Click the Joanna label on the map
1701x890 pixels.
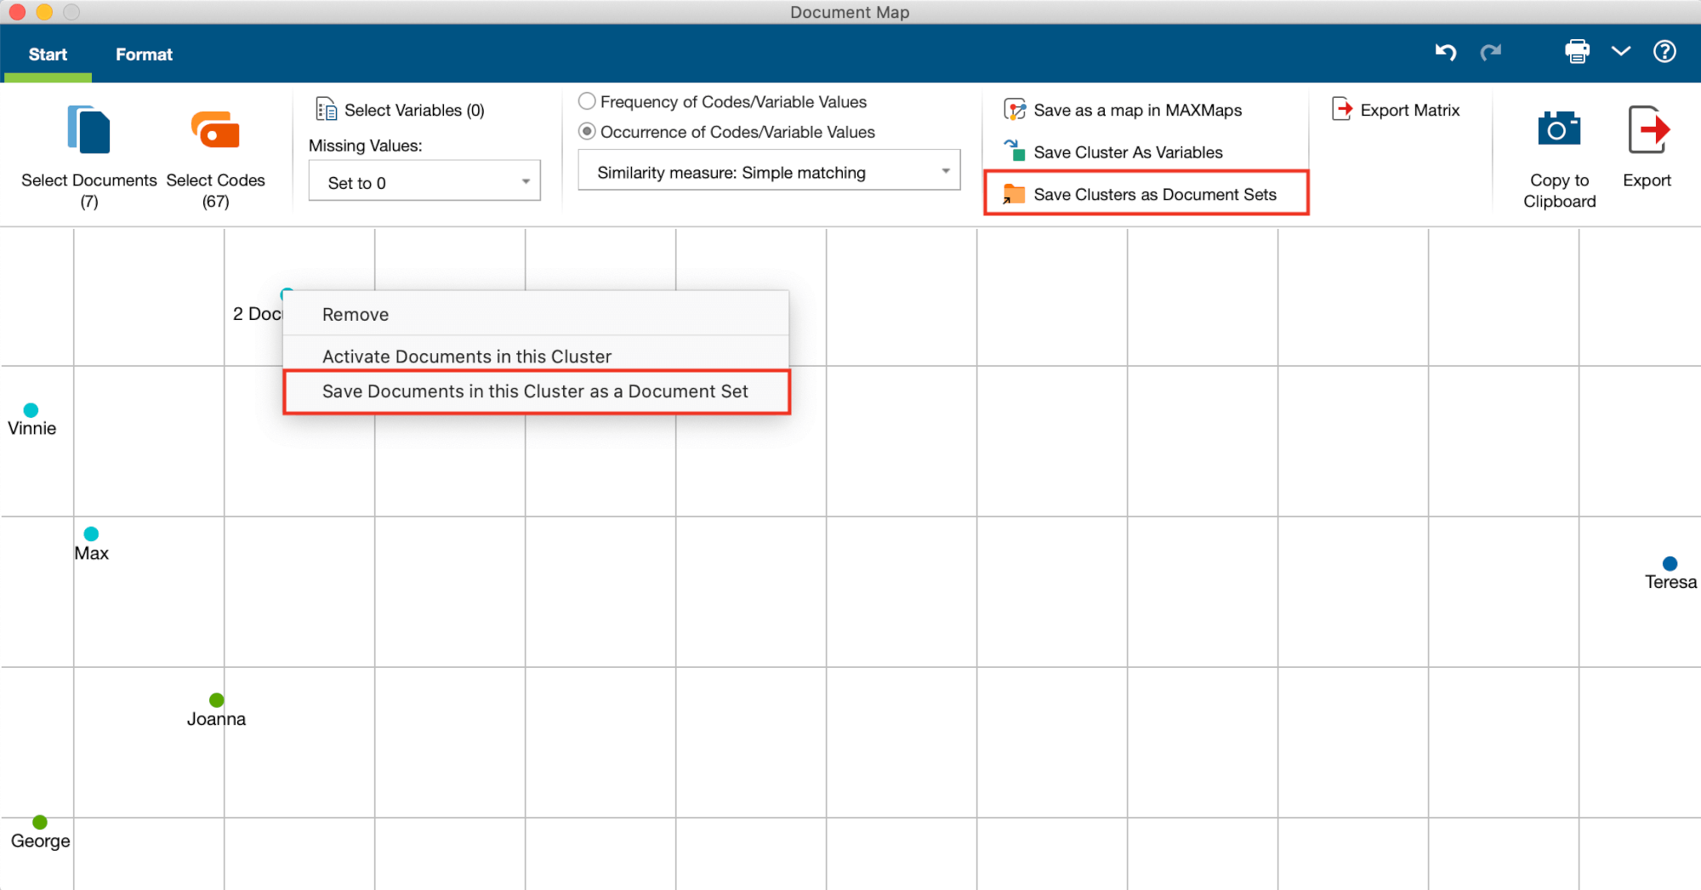point(216,719)
